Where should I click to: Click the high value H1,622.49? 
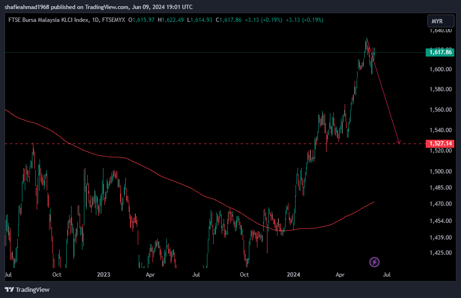pyautogui.click(x=171, y=20)
